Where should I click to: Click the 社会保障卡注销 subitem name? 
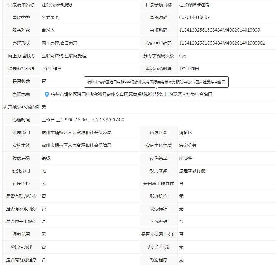pyautogui.click(x=196, y=5)
